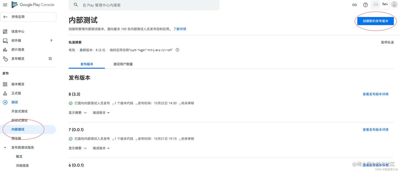Expand 显示摘要 under version 7 (0.0.1)
Viewport: 400px width, 172px height.
tap(78, 148)
